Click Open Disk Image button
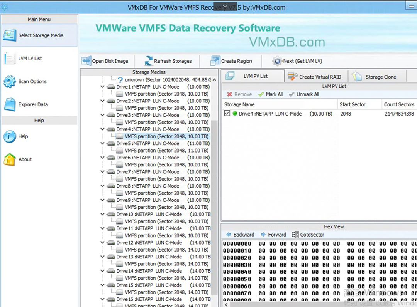417x307 pixels. 105,61
